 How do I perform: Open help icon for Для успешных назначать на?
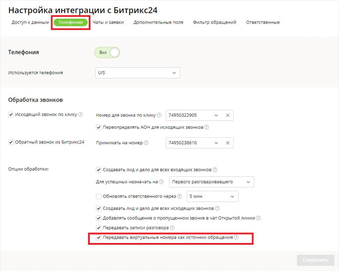161,182
